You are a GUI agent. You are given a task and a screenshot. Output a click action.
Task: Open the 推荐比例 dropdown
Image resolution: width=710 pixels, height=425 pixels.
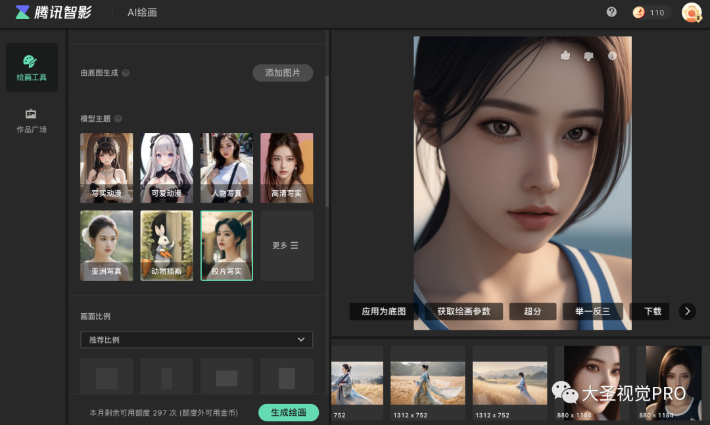[x=196, y=339]
